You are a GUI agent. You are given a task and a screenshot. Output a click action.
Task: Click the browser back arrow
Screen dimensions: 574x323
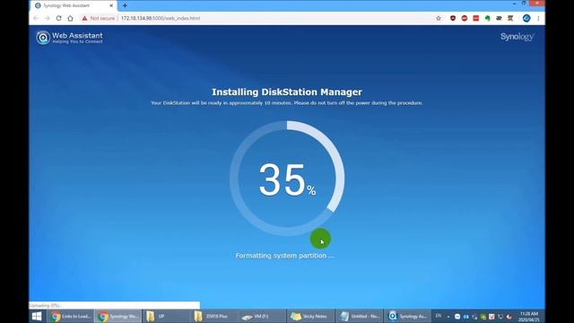[36, 18]
